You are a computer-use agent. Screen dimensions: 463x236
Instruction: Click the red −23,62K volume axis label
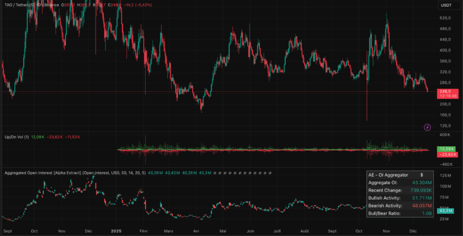[x=447, y=154]
